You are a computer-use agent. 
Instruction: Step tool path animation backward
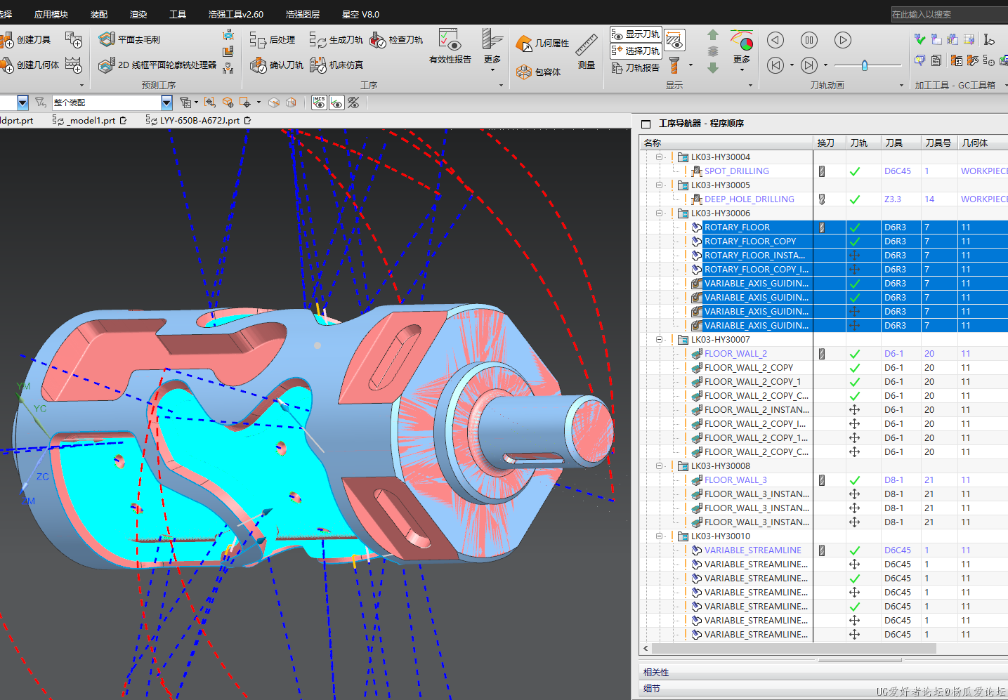tap(775, 40)
